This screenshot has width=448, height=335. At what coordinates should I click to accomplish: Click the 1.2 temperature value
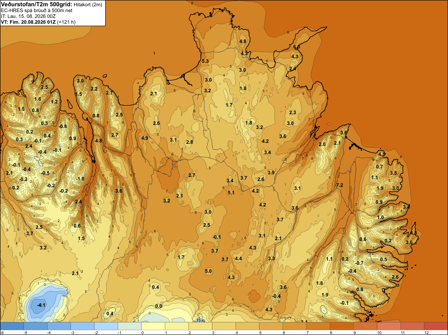click(54, 102)
